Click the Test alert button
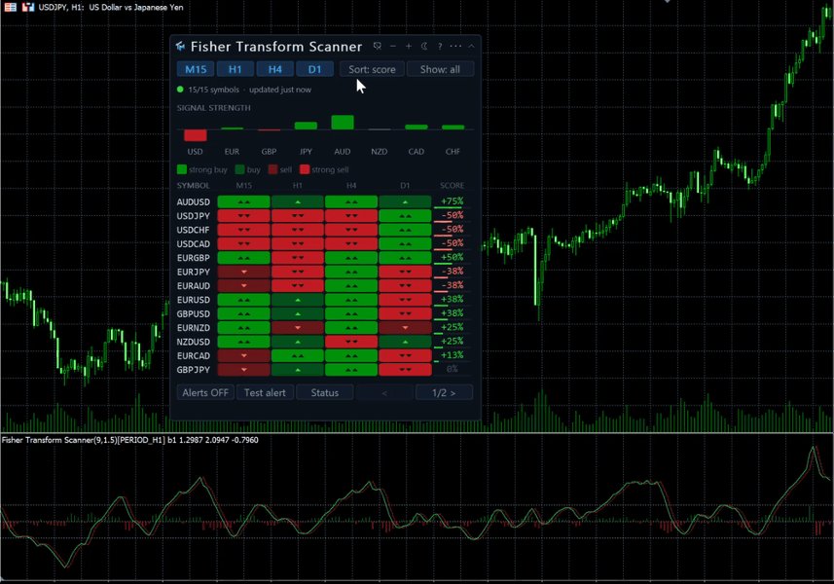 [265, 392]
